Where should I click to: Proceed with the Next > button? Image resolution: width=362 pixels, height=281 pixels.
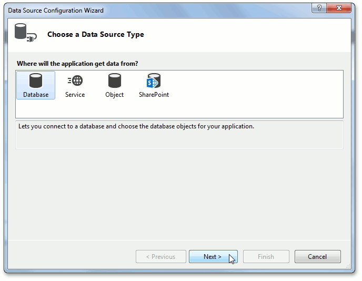point(213,257)
